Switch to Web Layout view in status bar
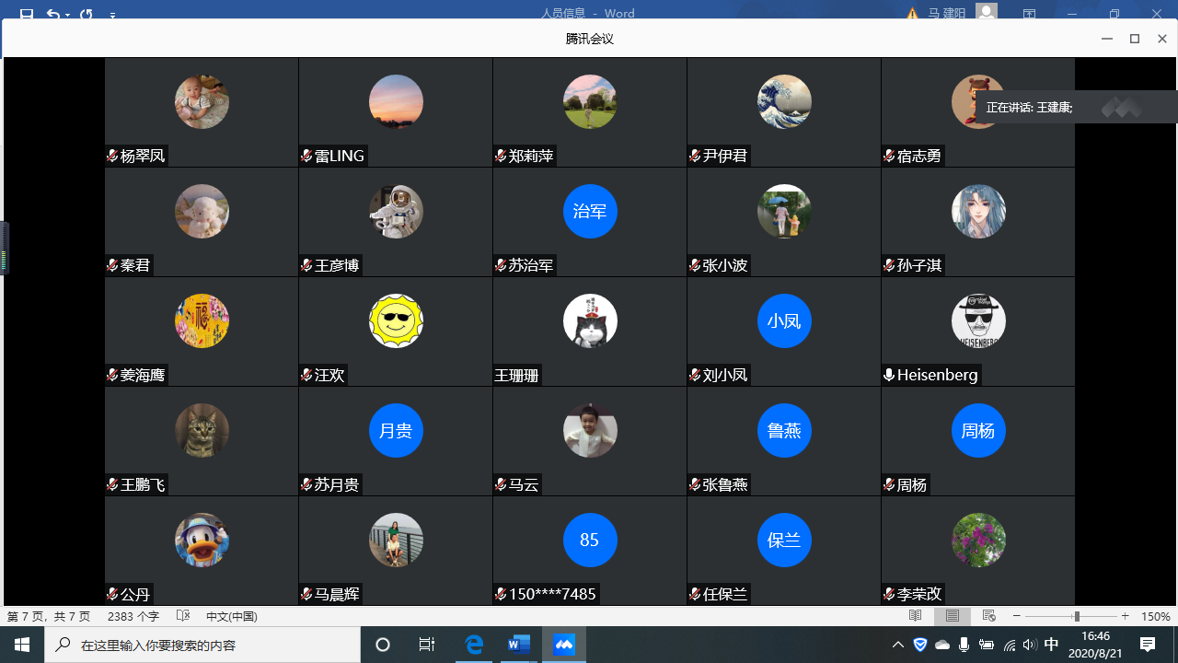 [989, 616]
